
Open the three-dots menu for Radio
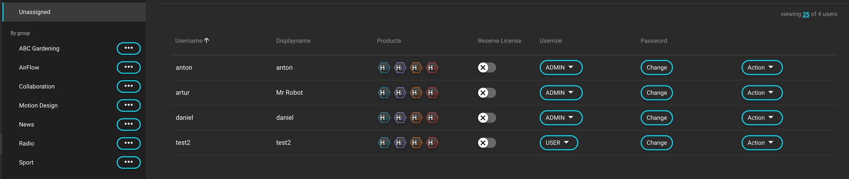tap(128, 143)
